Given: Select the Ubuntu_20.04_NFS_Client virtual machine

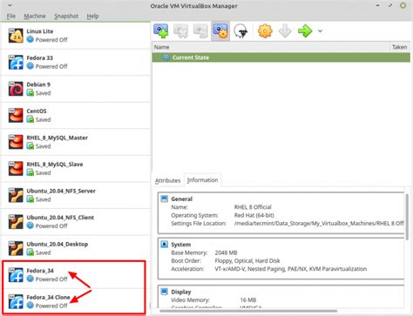Looking at the screenshot, I should click(76, 222).
